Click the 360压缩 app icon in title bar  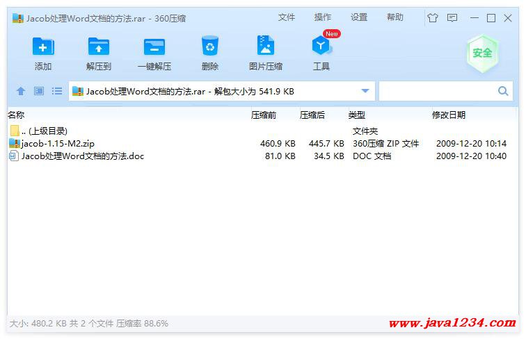pyautogui.click(x=18, y=18)
